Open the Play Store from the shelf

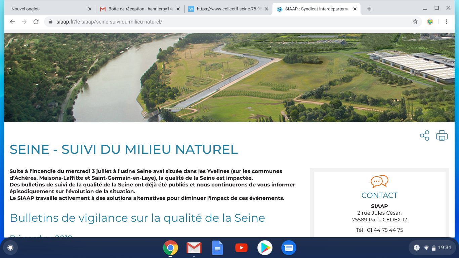[265, 248]
